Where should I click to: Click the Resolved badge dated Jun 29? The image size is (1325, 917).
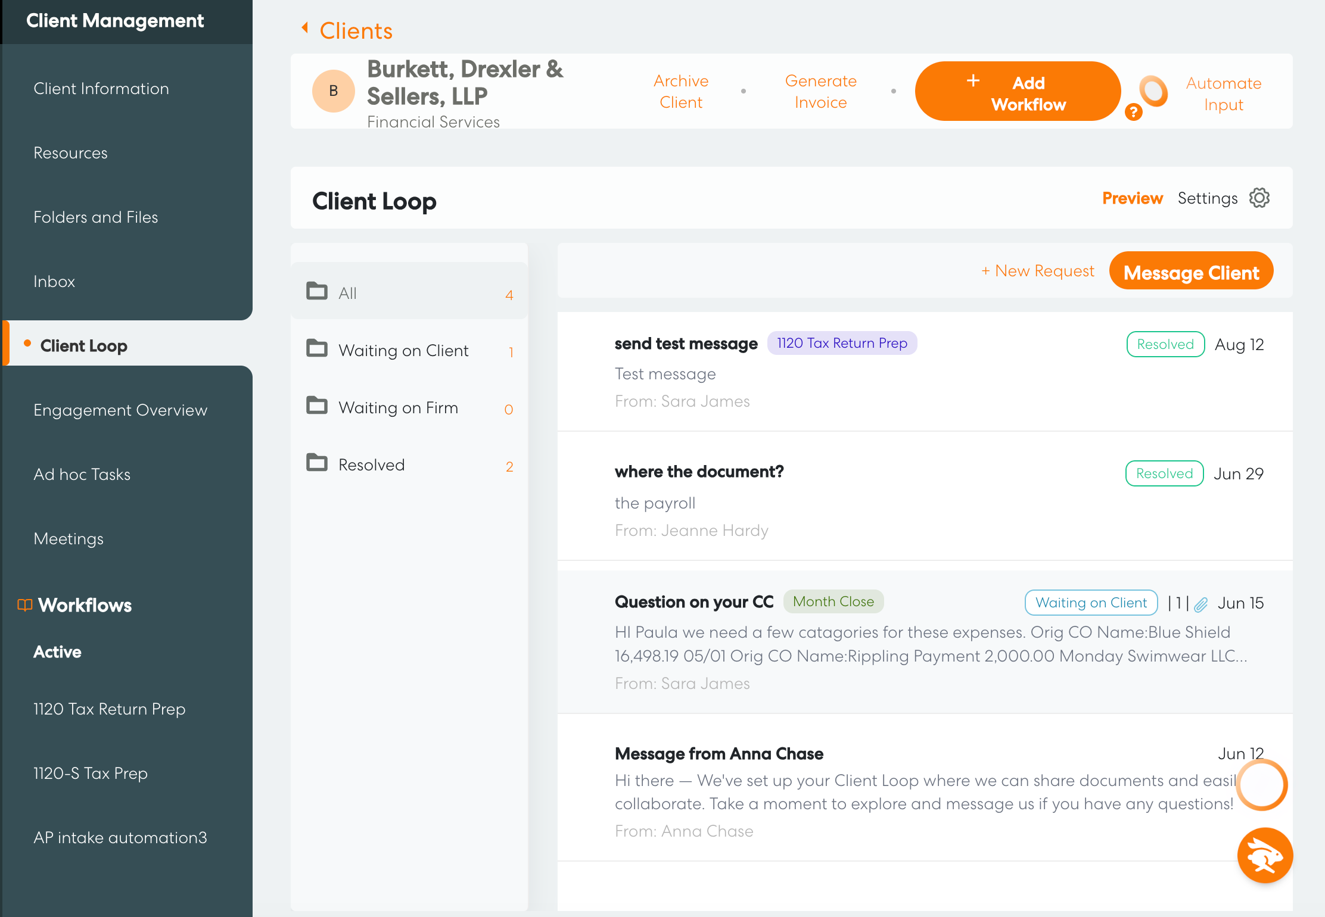1164,473
